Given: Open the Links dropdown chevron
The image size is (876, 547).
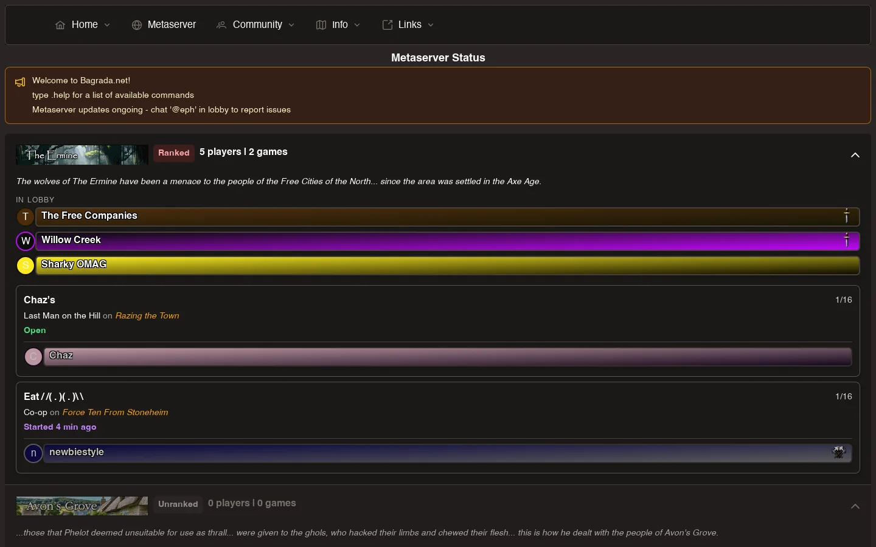Looking at the screenshot, I should (431, 25).
